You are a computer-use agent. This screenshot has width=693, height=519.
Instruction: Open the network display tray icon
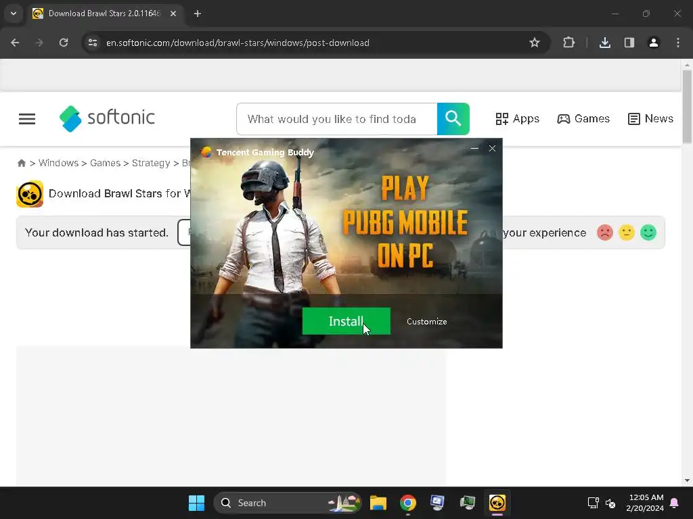(x=593, y=503)
